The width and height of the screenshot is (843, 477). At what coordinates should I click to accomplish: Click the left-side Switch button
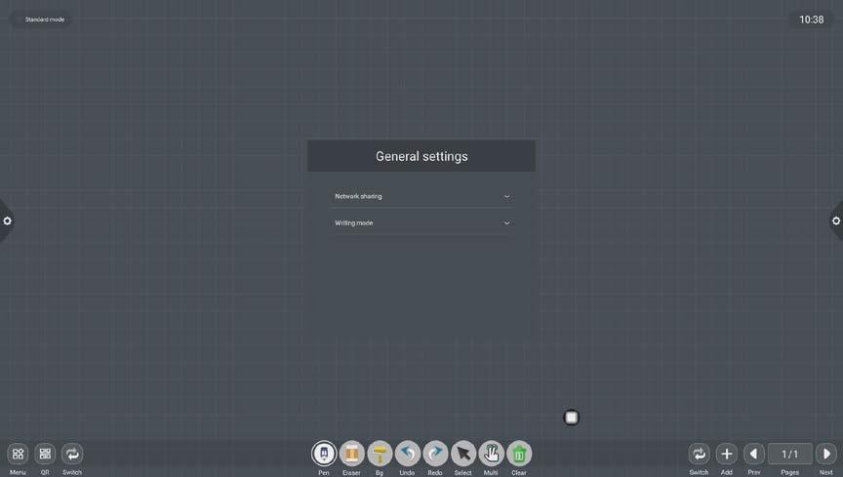(72, 454)
